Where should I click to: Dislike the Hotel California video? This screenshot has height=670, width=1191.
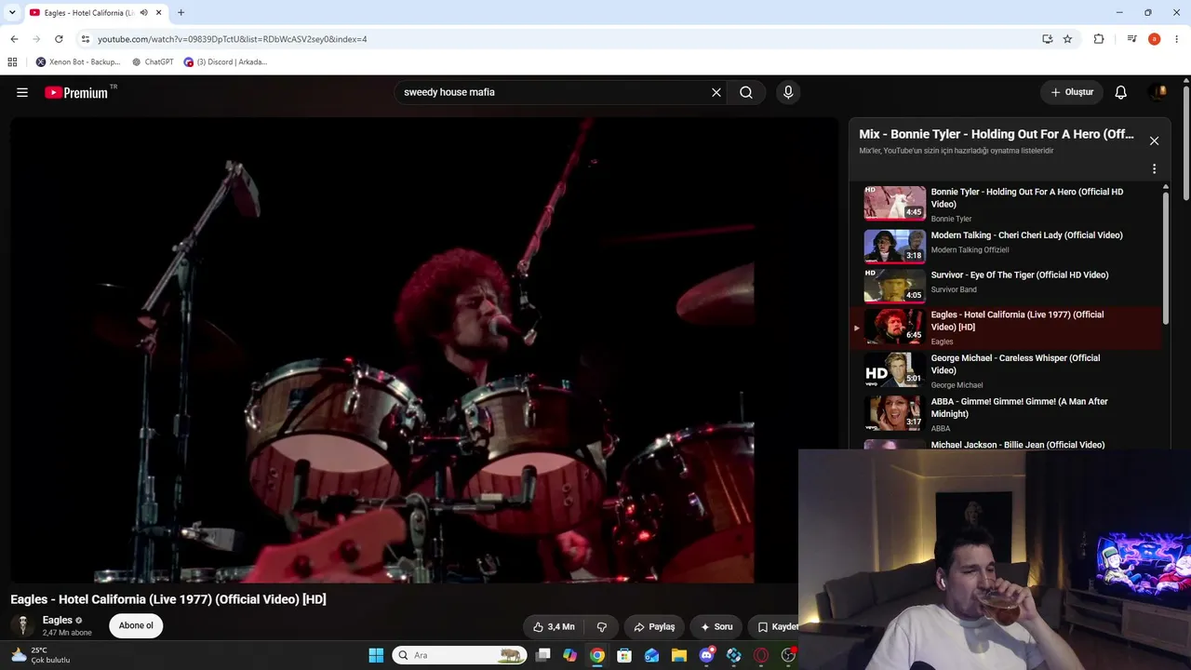(602, 627)
